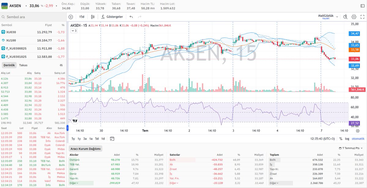Screen dimensions: 367x188
Task: Open the Göstergeler indicators menu
Action: tap(112, 17)
